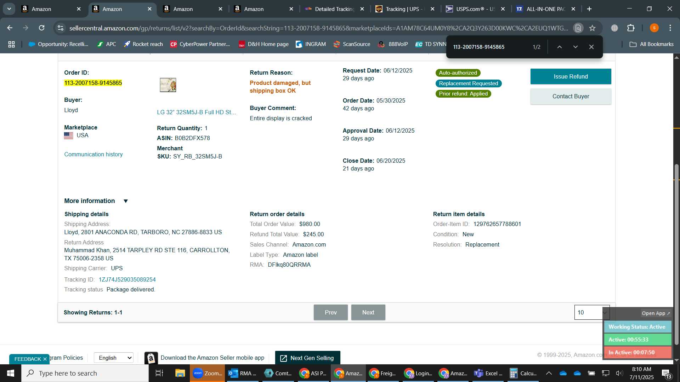Click the Issue Refund button
Screen dimensions: 680x382
pos(571,76)
